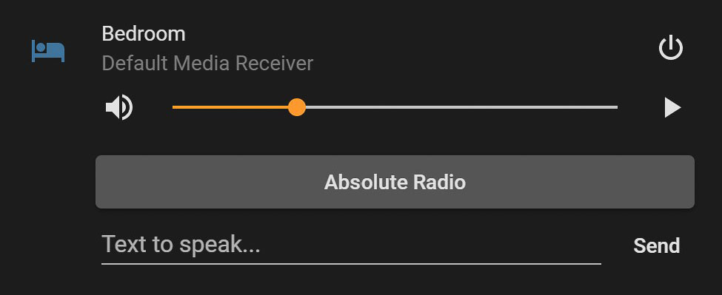This screenshot has width=722, height=295.
Task: Tap the Send label next to input
Action: coord(657,245)
